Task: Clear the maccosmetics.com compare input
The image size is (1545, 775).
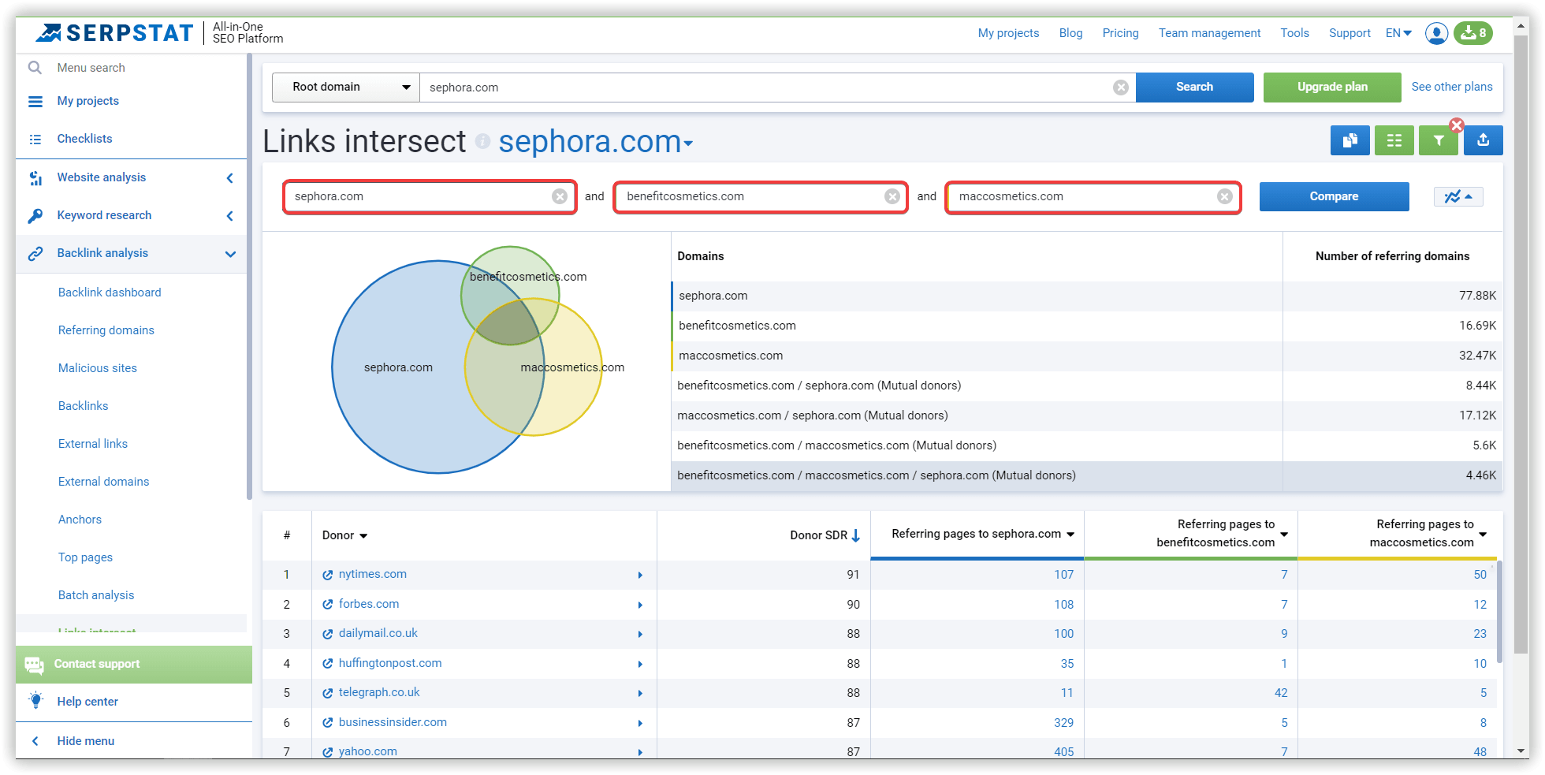Action: 1225,196
